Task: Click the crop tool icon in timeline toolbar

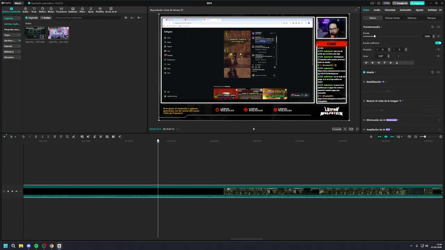Action: pos(67,136)
